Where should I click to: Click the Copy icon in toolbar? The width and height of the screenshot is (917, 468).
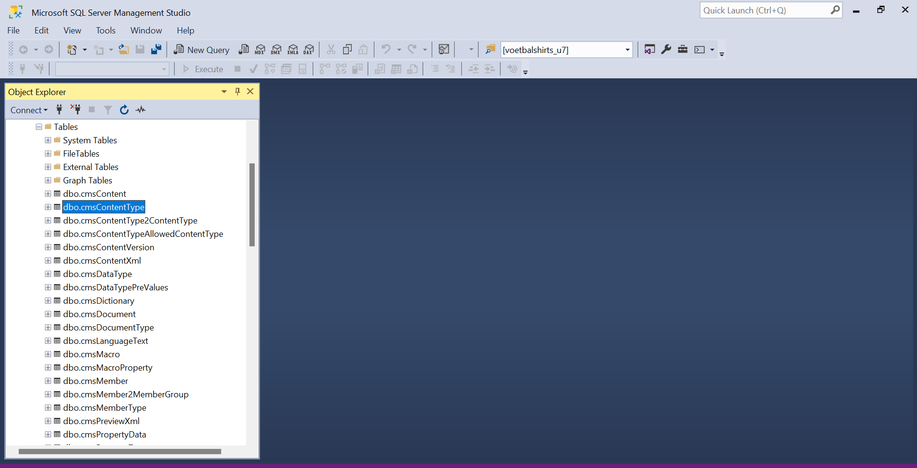[x=347, y=49]
